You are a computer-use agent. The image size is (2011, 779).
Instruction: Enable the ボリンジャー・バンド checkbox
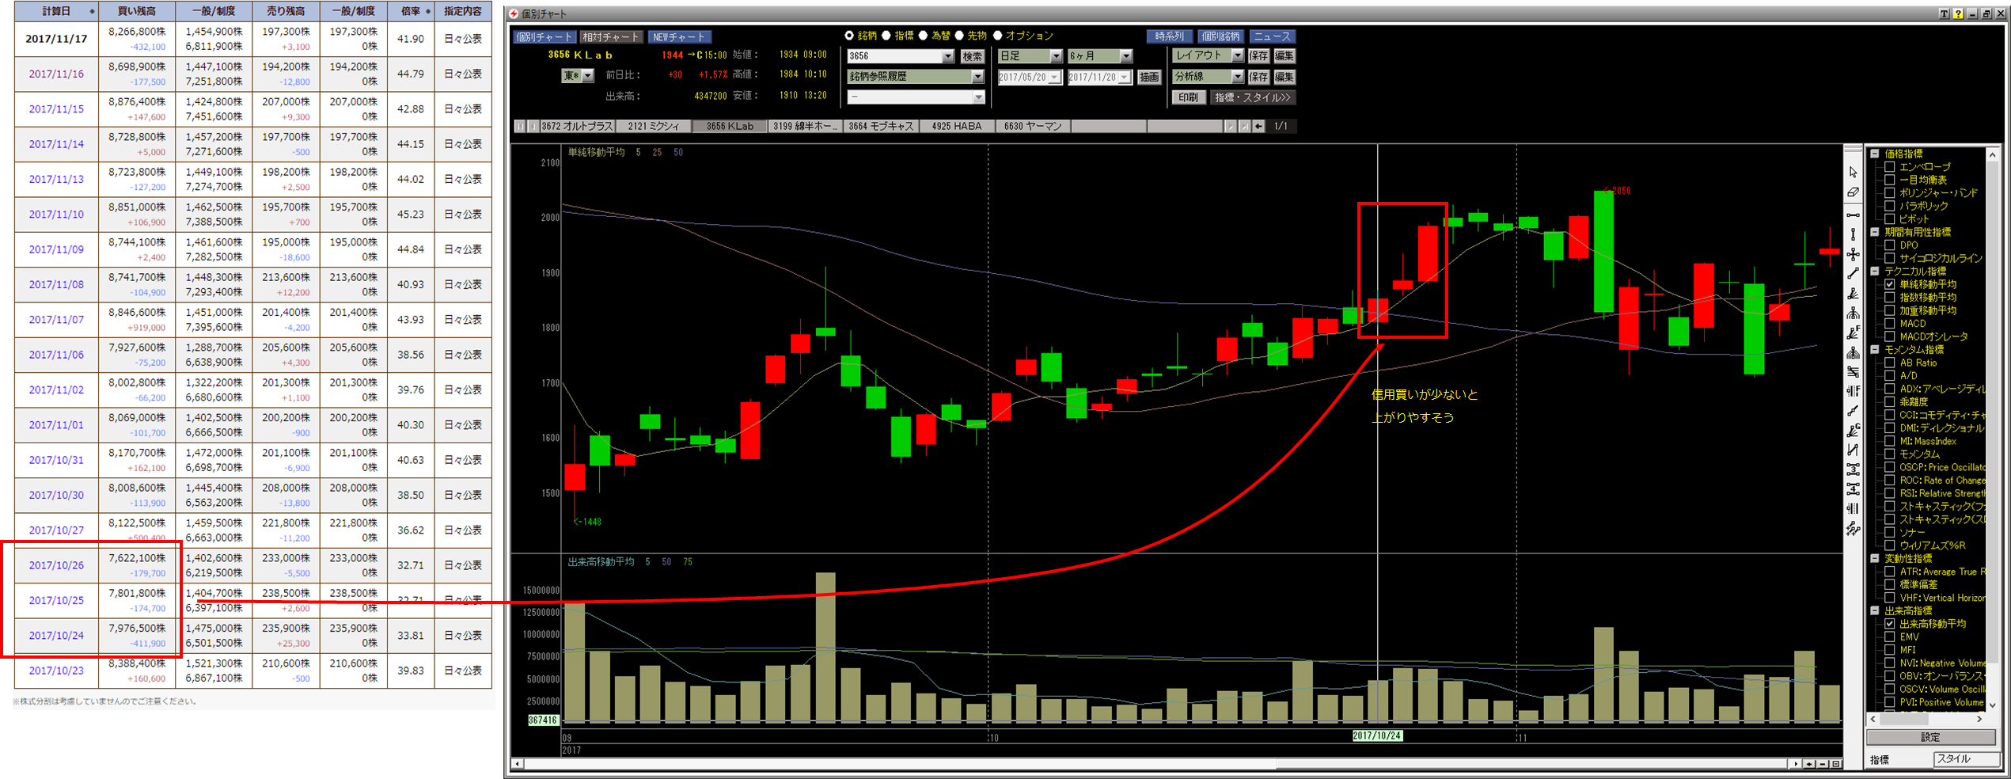1890,192
